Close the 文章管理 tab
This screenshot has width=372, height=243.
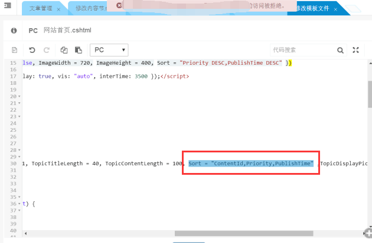click(58, 9)
